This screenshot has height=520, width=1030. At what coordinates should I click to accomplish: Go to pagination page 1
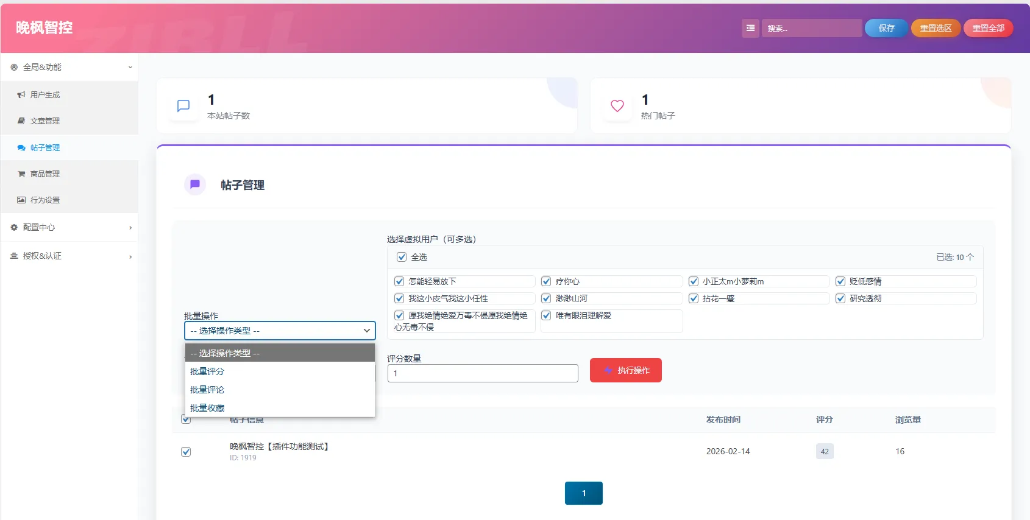[584, 493]
